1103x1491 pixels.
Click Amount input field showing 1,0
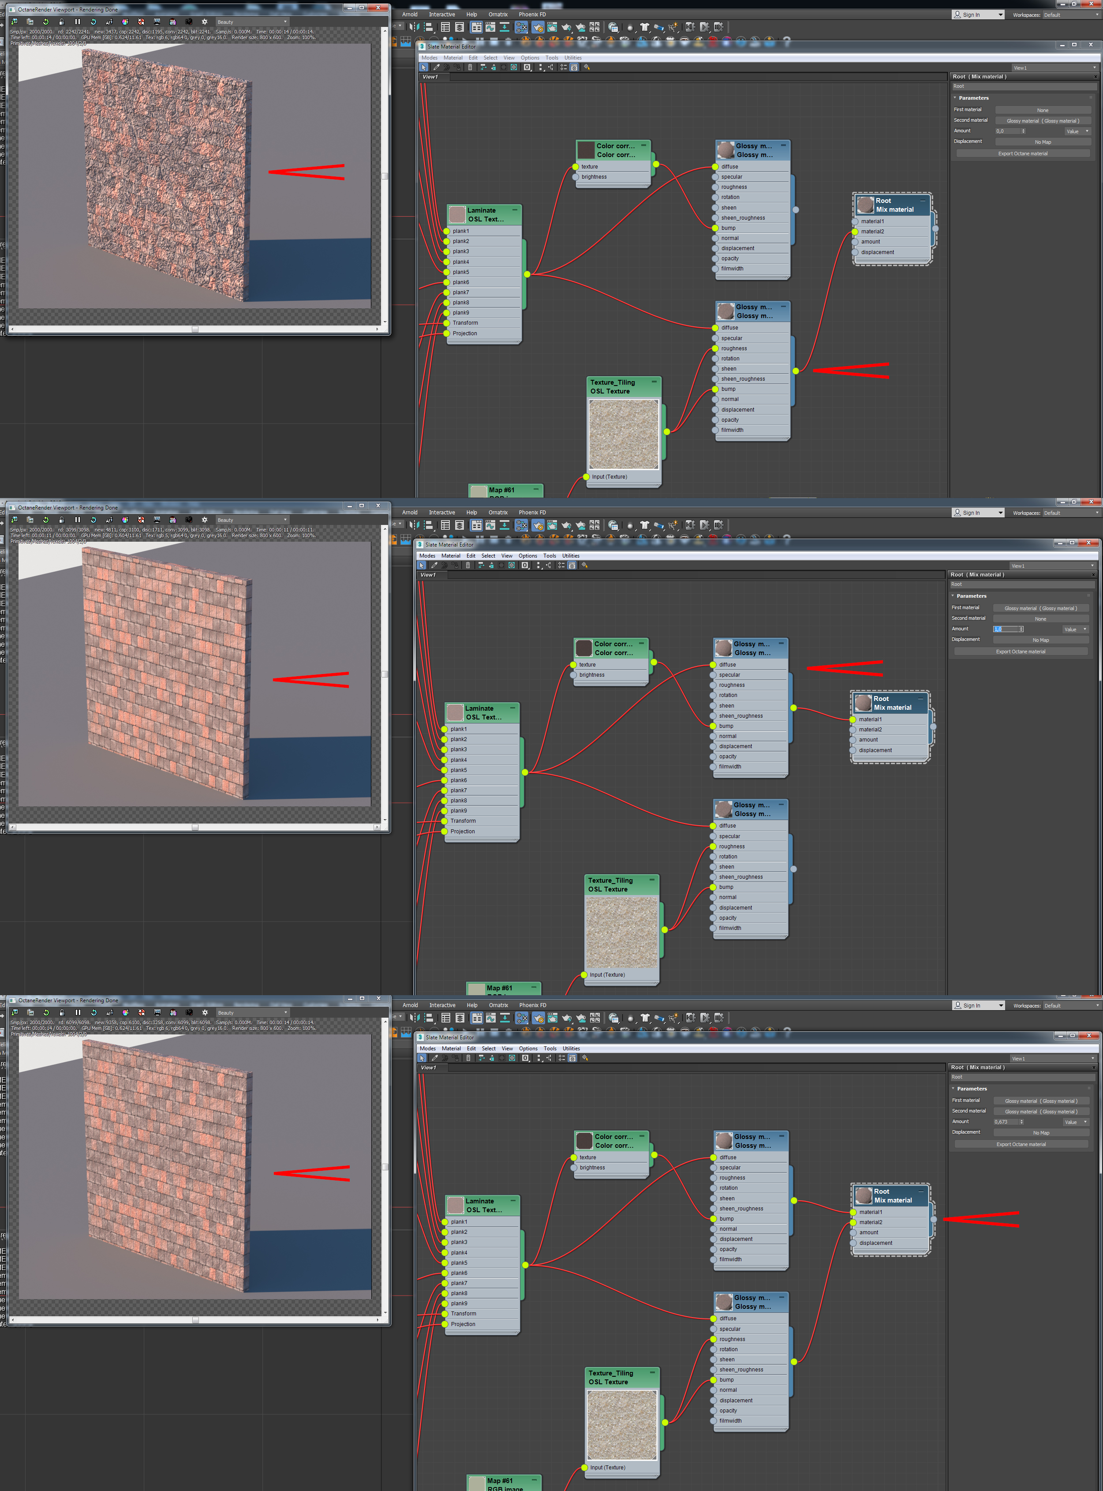pyautogui.click(x=1006, y=629)
